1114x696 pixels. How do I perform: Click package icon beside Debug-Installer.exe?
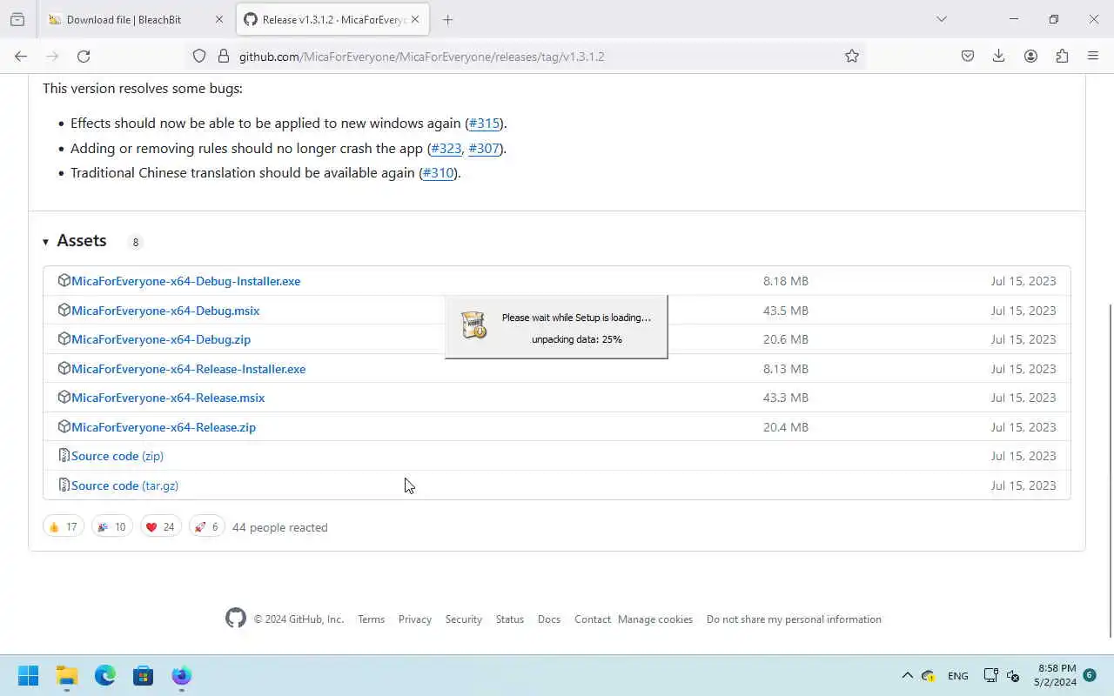[x=64, y=280]
